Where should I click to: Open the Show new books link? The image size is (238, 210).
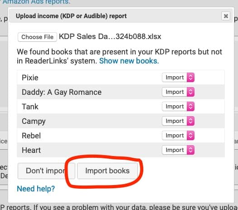pyautogui.click(x=129, y=61)
